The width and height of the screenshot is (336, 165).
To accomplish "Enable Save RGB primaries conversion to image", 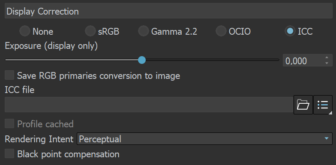I will [9, 75].
